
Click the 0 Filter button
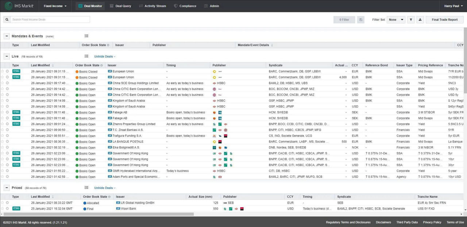click(x=344, y=20)
